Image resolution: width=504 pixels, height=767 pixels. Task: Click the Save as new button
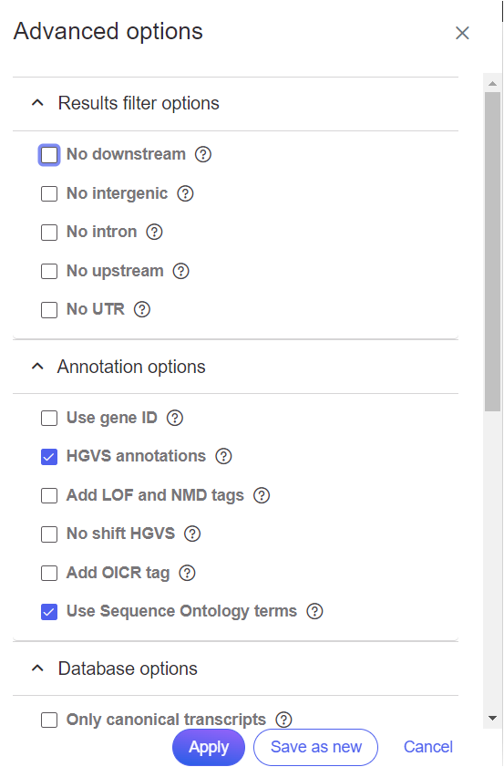point(315,747)
